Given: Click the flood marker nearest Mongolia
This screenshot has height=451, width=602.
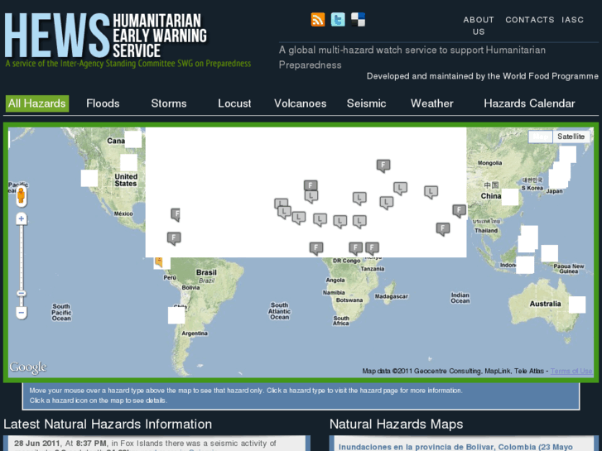Looking at the screenshot, I should 383,166.
